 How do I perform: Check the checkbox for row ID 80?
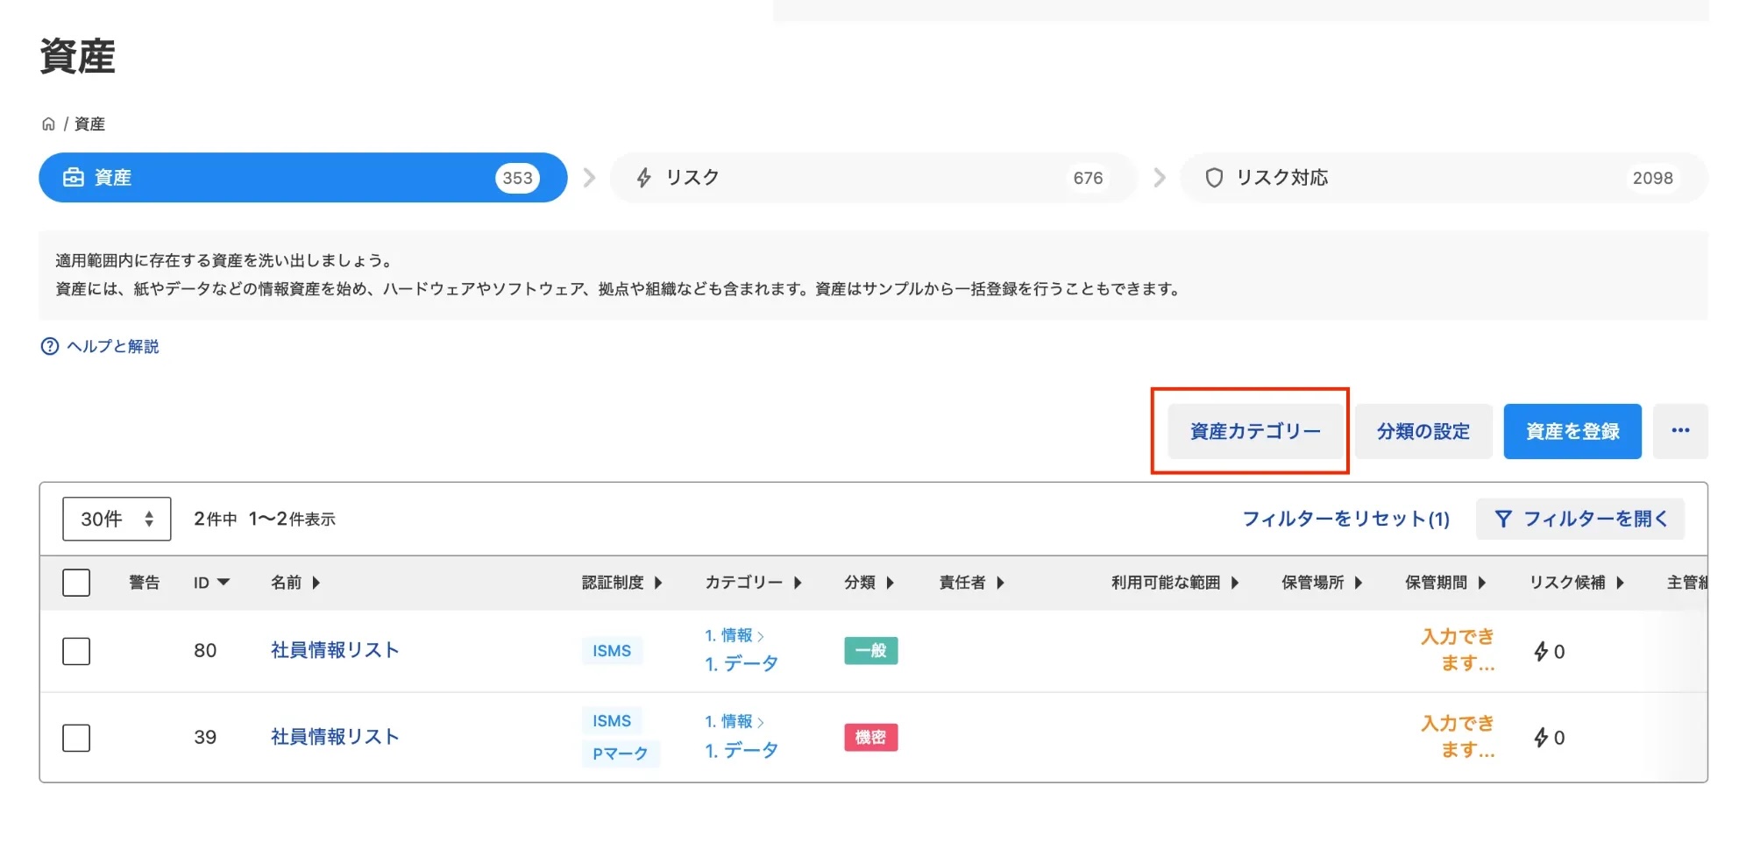[x=76, y=651]
